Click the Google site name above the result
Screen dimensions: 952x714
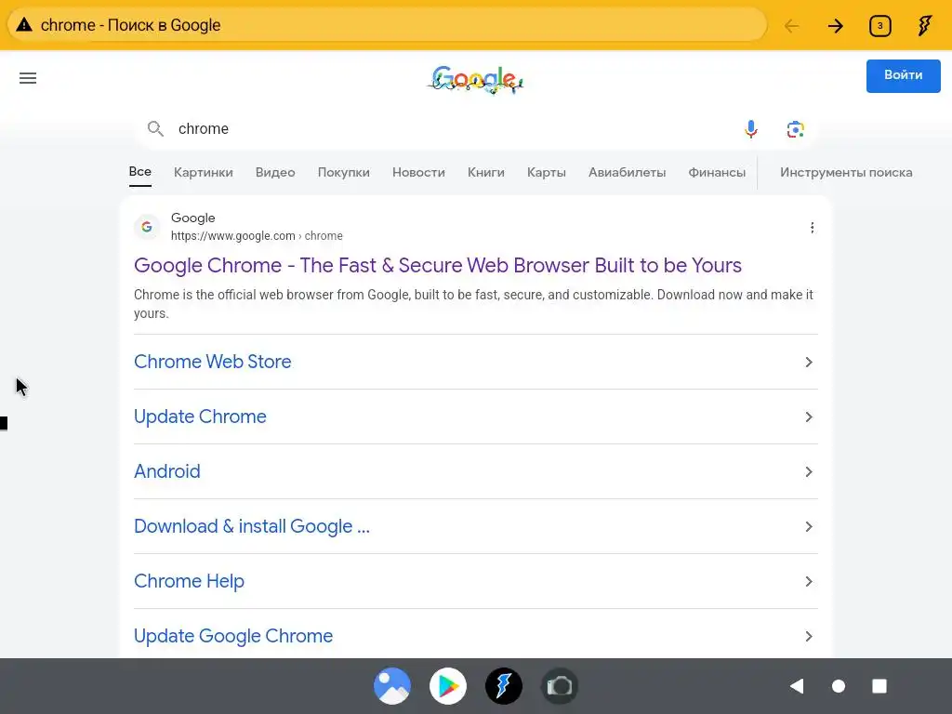193,218
